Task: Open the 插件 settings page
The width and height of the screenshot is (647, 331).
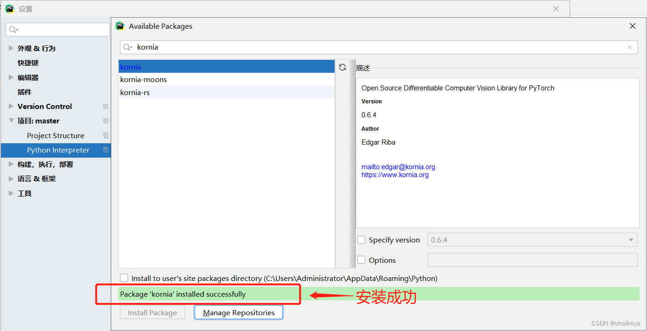Action: point(25,92)
